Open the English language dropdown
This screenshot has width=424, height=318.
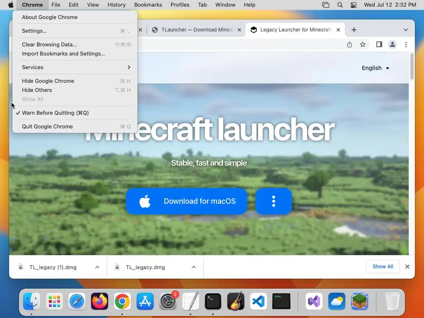tap(376, 68)
